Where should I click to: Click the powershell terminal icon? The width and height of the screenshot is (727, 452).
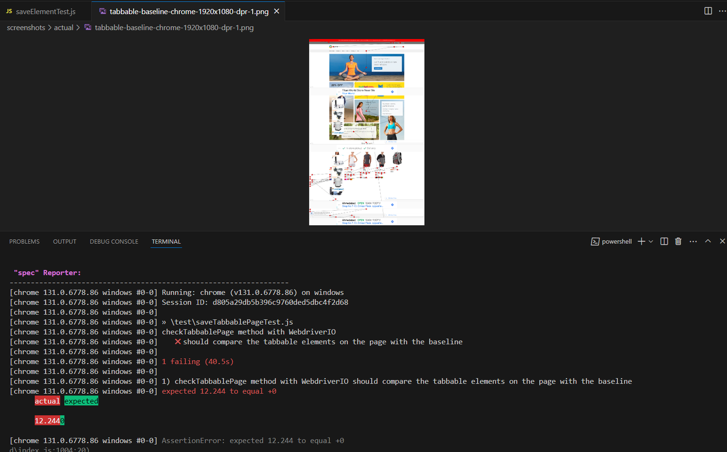[595, 241]
